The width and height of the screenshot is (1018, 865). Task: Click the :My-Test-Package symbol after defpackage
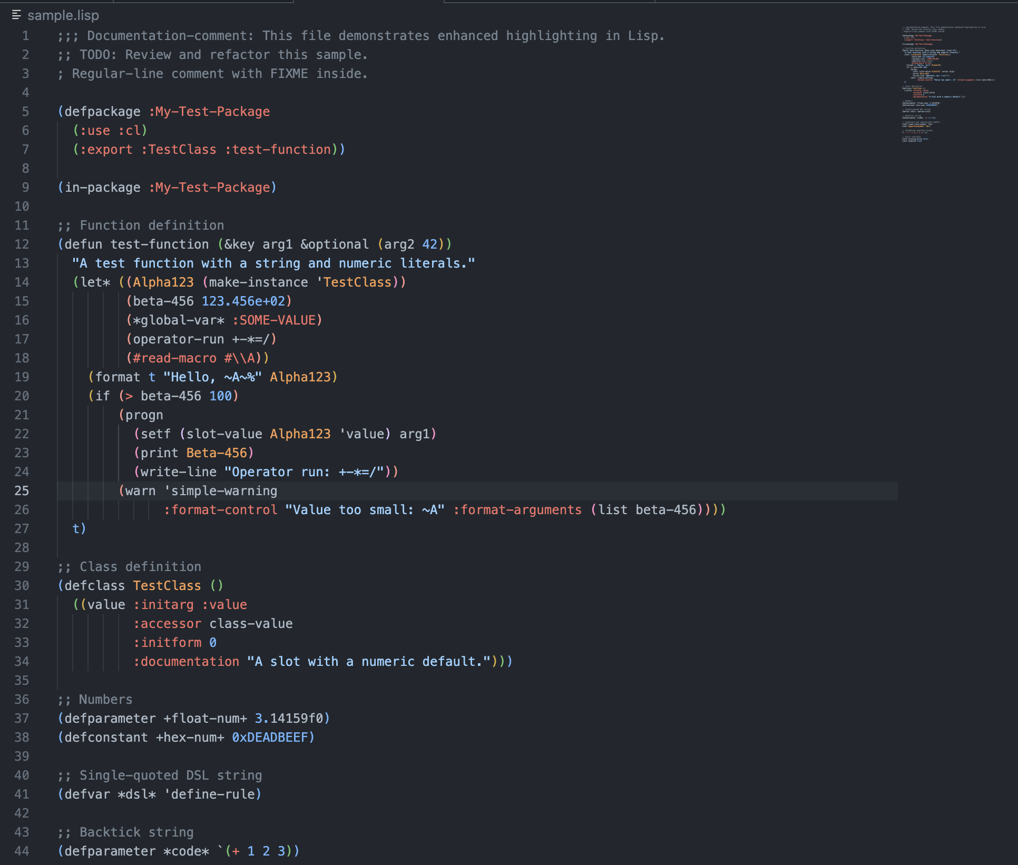coord(209,112)
